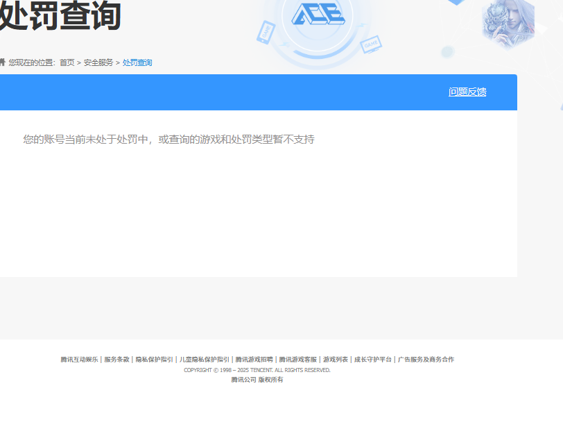Select the 处罚查询 breadcrumb entry
The width and height of the screenshot is (563, 429).
click(137, 62)
